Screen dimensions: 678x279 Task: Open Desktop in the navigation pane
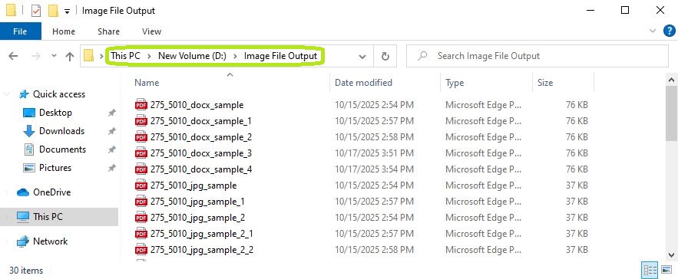55,113
